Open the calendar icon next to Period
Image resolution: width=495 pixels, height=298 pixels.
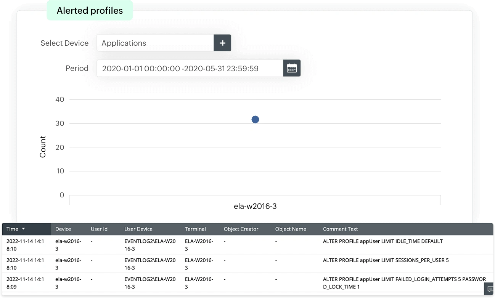pyautogui.click(x=292, y=69)
